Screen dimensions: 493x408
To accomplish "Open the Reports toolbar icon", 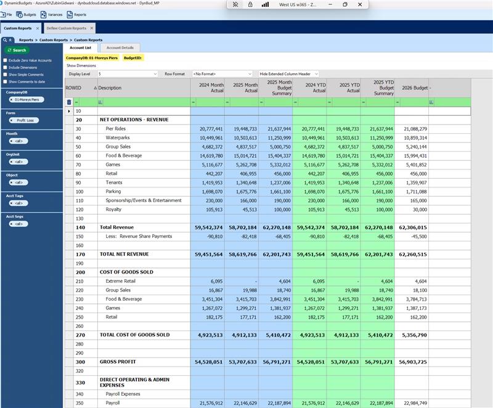I will pos(69,14).
